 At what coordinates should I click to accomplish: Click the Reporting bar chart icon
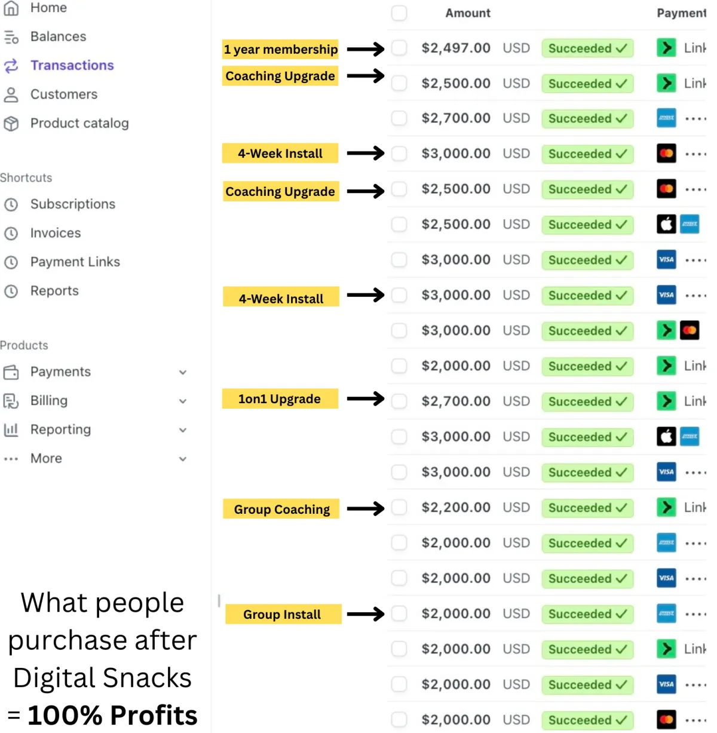11,430
